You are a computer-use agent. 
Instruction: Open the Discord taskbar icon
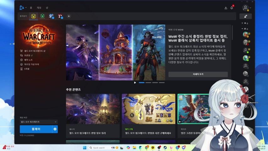184,148
